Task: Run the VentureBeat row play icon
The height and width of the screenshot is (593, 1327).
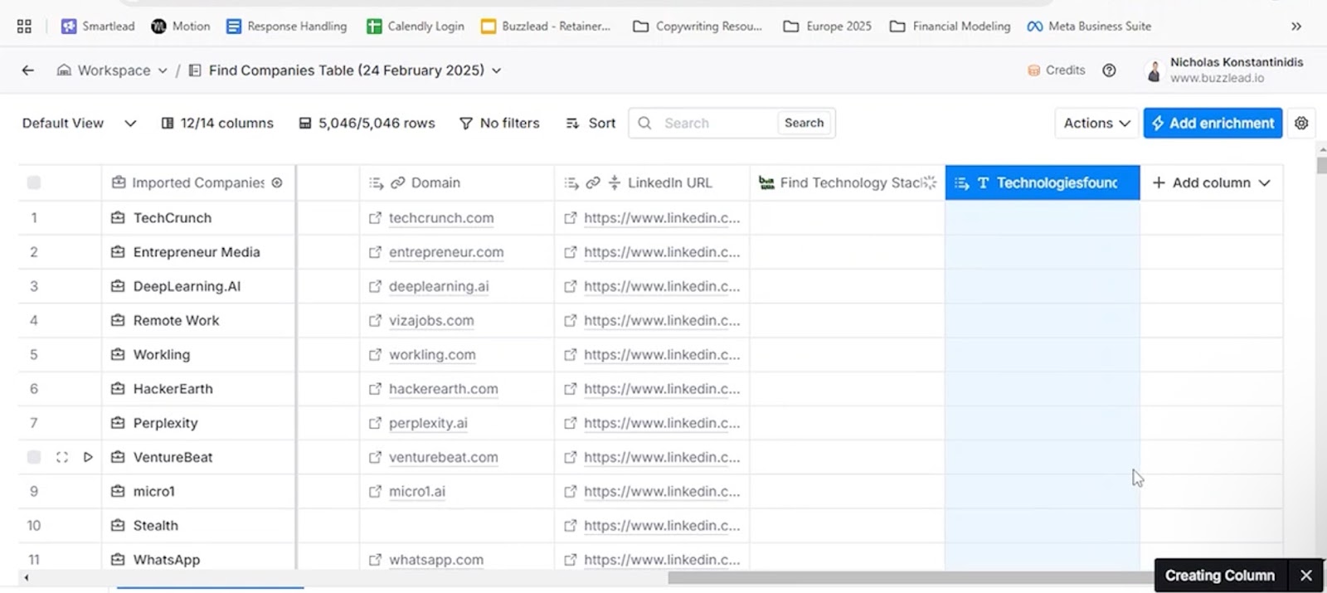Action: (x=88, y=457)
